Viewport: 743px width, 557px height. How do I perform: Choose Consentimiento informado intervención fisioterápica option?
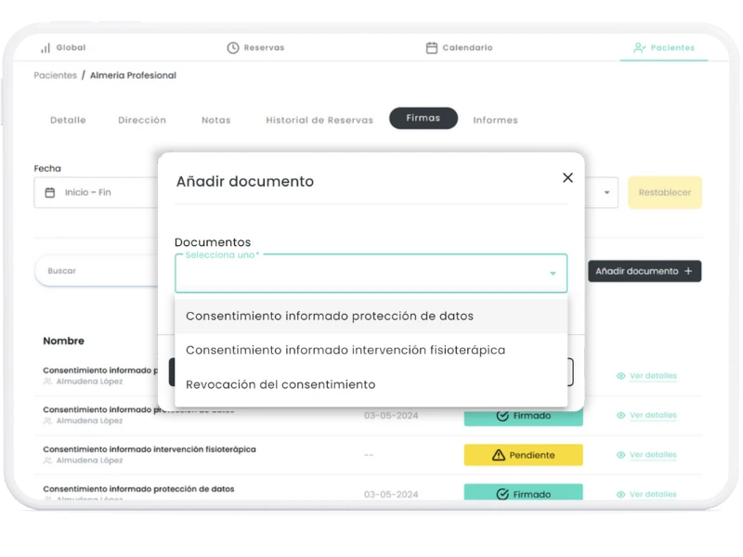point(371,350)
